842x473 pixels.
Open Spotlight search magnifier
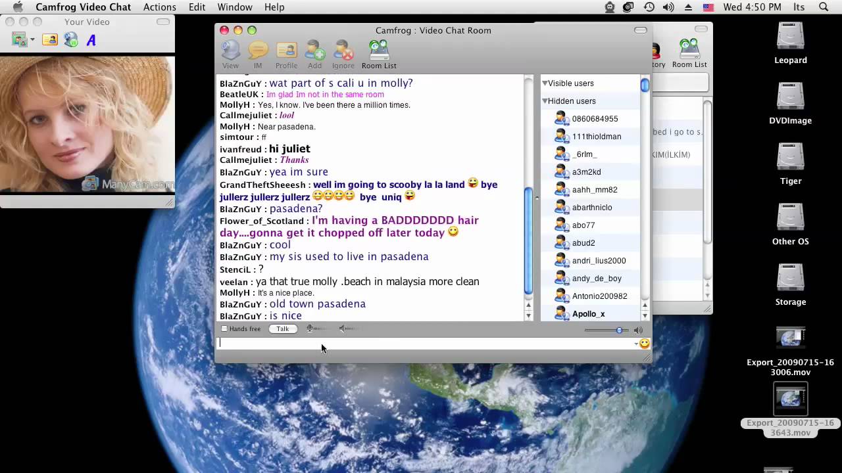[x=824, y=7]
